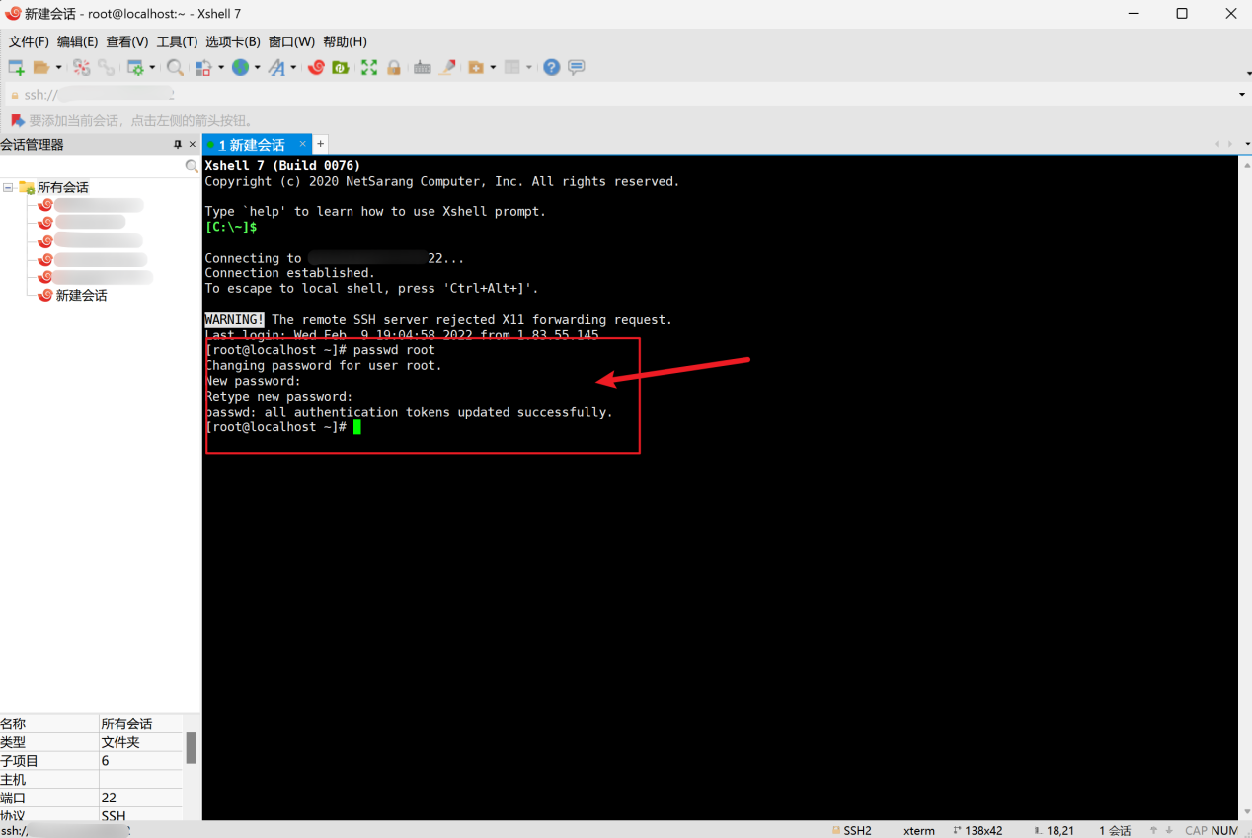Click the new folder plus icon in toolbar
Viewport: 1252px width, 838px height.
click(x=476, y=67)
